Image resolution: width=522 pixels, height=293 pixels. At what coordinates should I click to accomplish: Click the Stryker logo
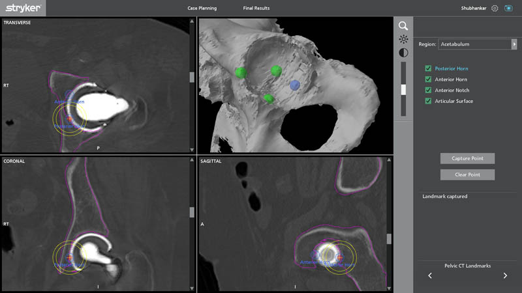coord(23,8)
